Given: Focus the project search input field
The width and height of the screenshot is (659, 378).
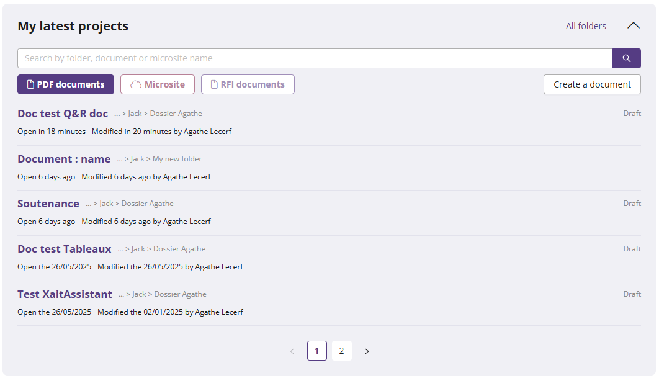Looking at the screenshot, I should [x=315, y=58].
